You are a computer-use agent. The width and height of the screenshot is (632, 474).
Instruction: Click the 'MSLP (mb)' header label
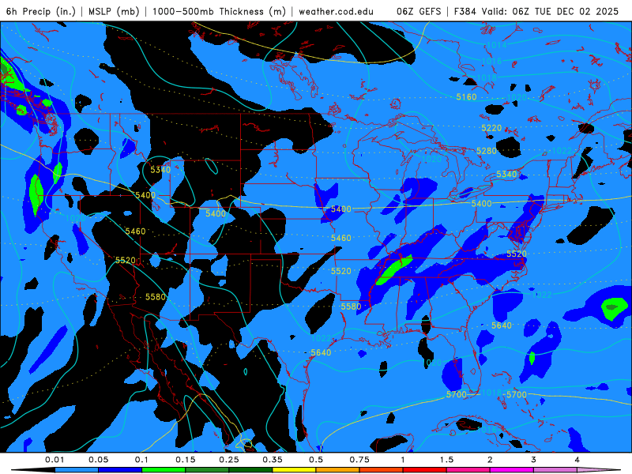pyautogui.click(x=114, y=11)
